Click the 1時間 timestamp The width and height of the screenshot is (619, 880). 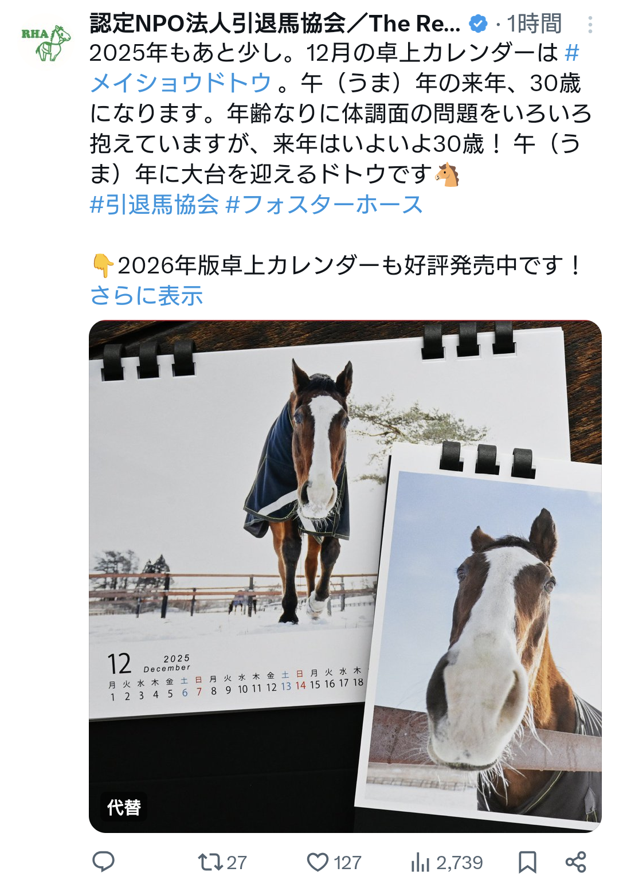(534, 24)
